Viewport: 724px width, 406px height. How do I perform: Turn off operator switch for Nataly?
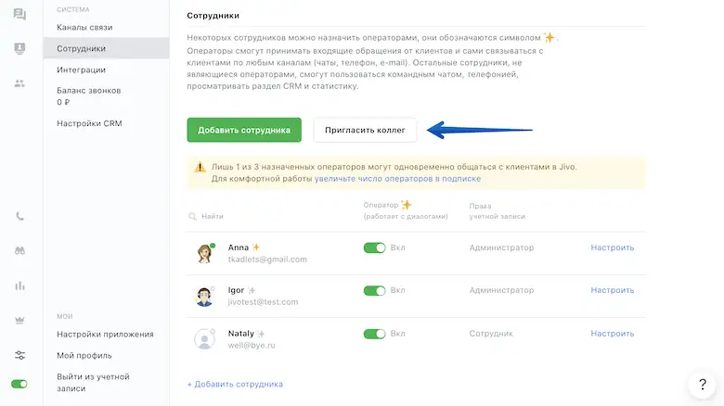click(374, 334)
